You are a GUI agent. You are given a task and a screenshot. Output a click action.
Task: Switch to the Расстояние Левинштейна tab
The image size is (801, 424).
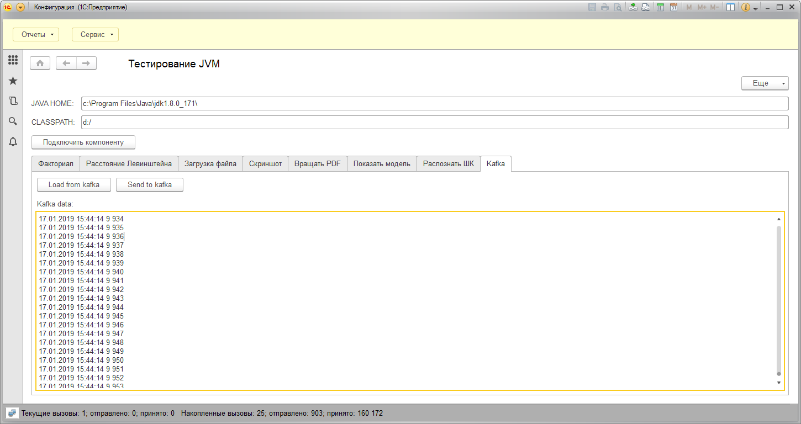pyautogui.click(x=129, y=164)
